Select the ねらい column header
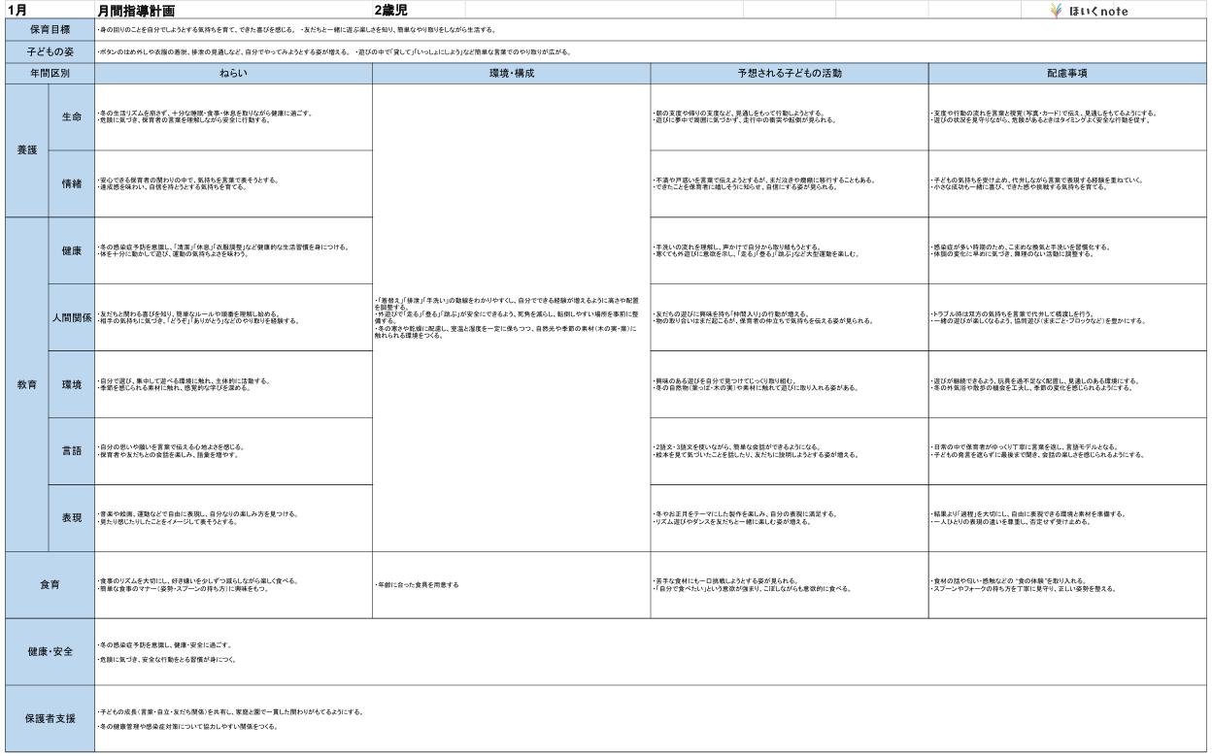Screen dimensions: 1212x756 pos(234,73)
